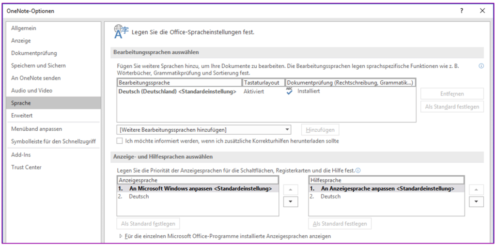Click the Anzeigesprache list header

[x=198, y=180]
